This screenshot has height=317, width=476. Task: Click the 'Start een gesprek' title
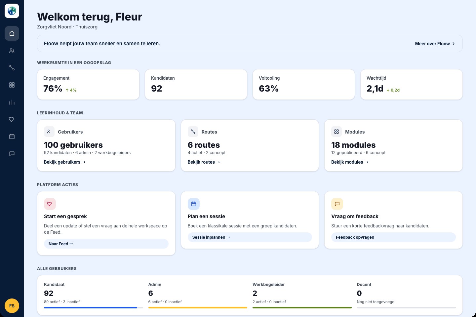(65, 217)
